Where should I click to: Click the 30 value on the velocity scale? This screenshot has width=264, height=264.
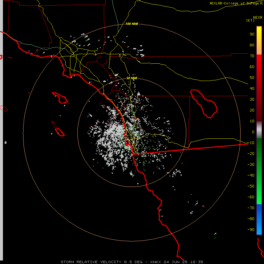click(252, 99)
